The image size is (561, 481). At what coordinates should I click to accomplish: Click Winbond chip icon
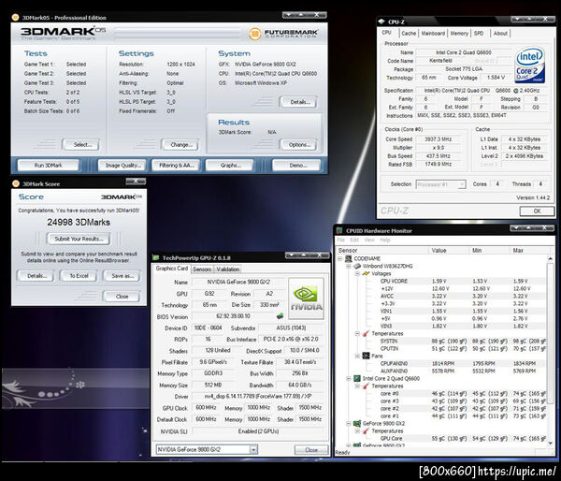click(357, 266)
